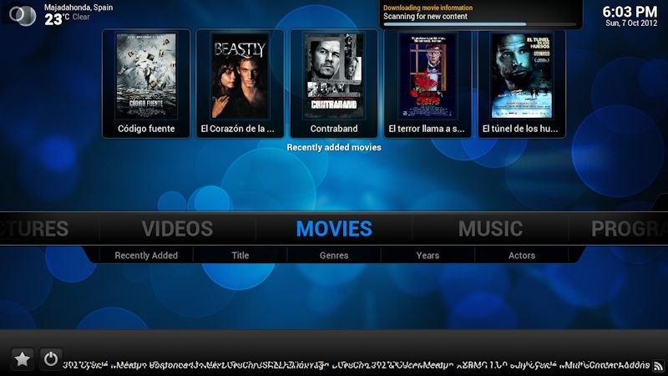
Task: Open the Beastly movie poster
Action: pyautogui.click(x=240, y=76)
